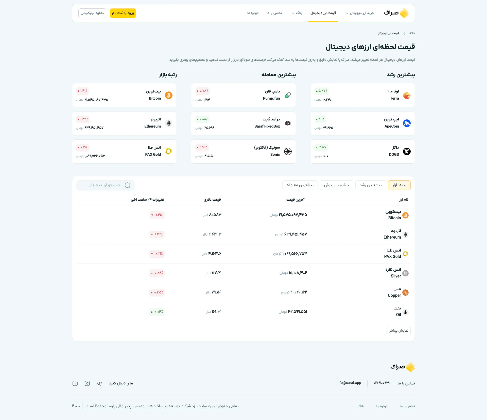Click the footer بلاگ link

tap(361, 406)
